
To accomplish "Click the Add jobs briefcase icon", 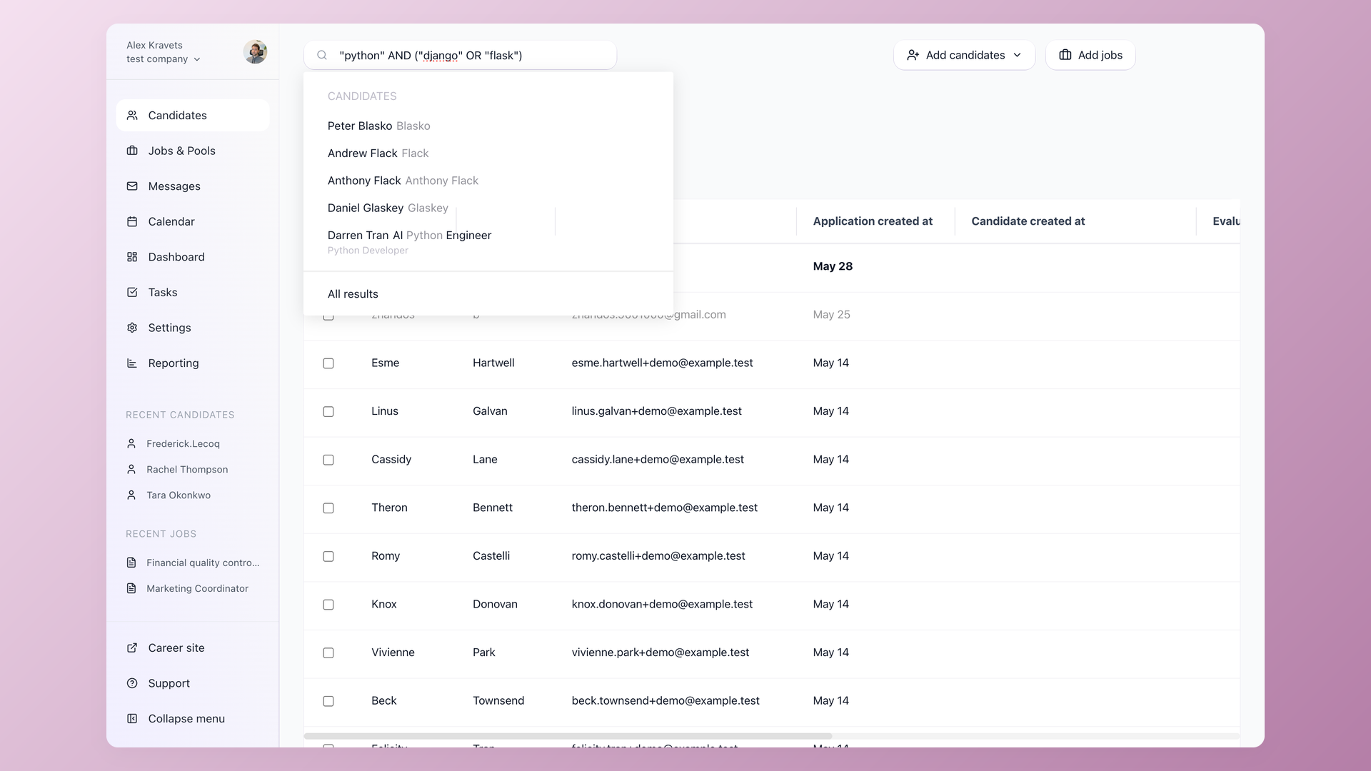I will coord(1065,55).
